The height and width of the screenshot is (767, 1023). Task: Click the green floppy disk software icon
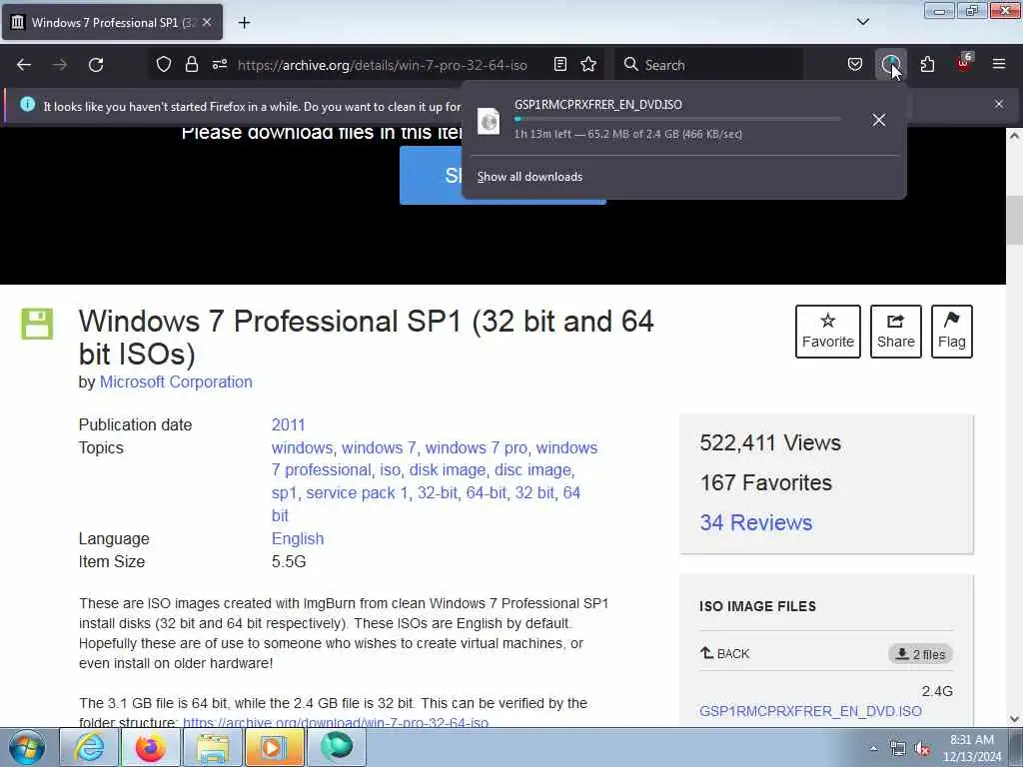(37, 324)
